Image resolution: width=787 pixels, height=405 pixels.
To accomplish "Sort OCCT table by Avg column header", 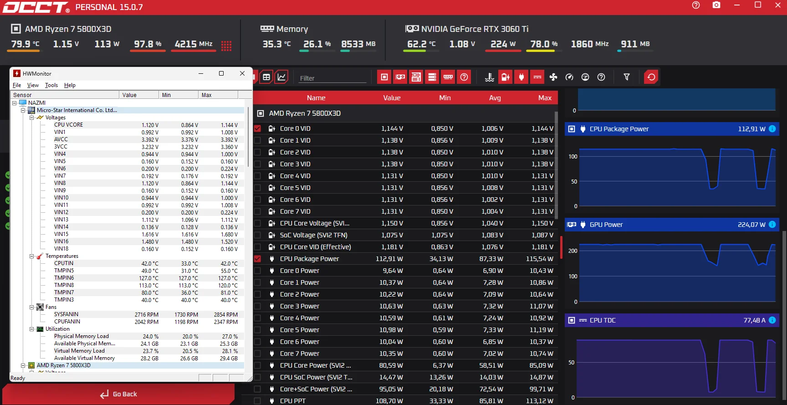I will 495,98.
